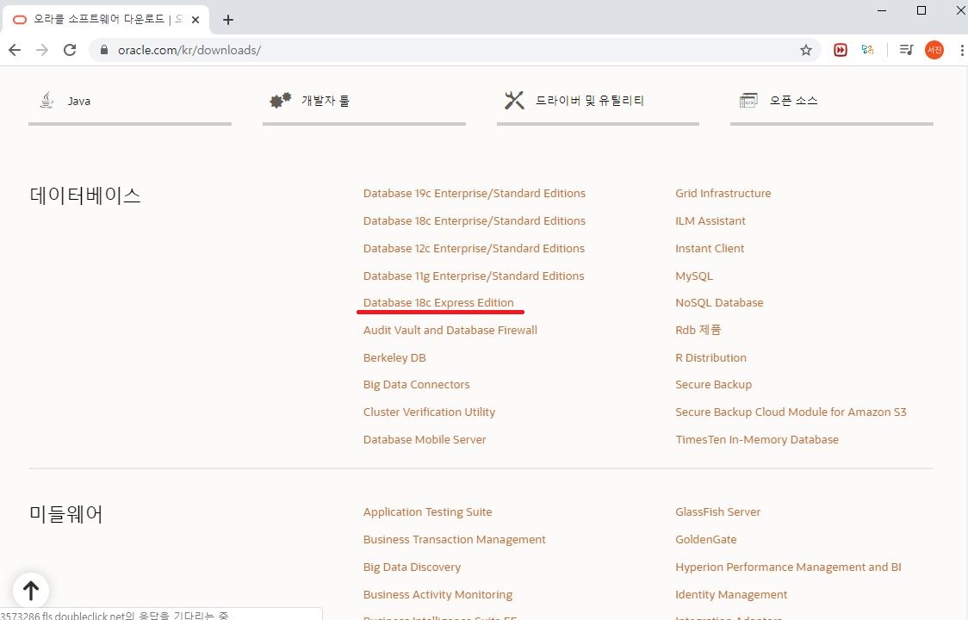
Task: Open Database 11g Enterprise/Standard Editions
Action: 474,276
